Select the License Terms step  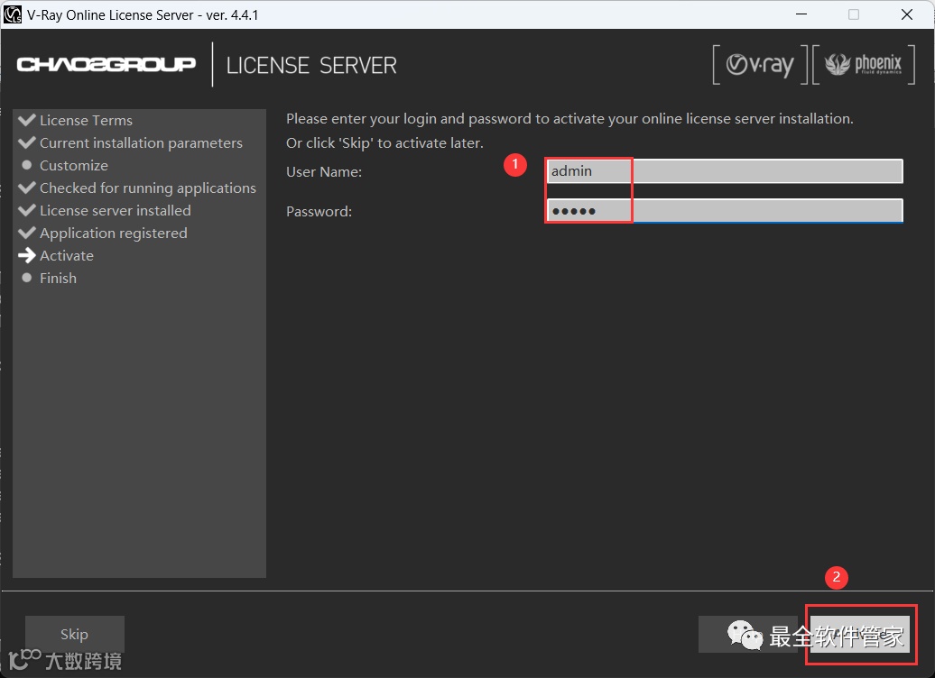tap(86, 120)
